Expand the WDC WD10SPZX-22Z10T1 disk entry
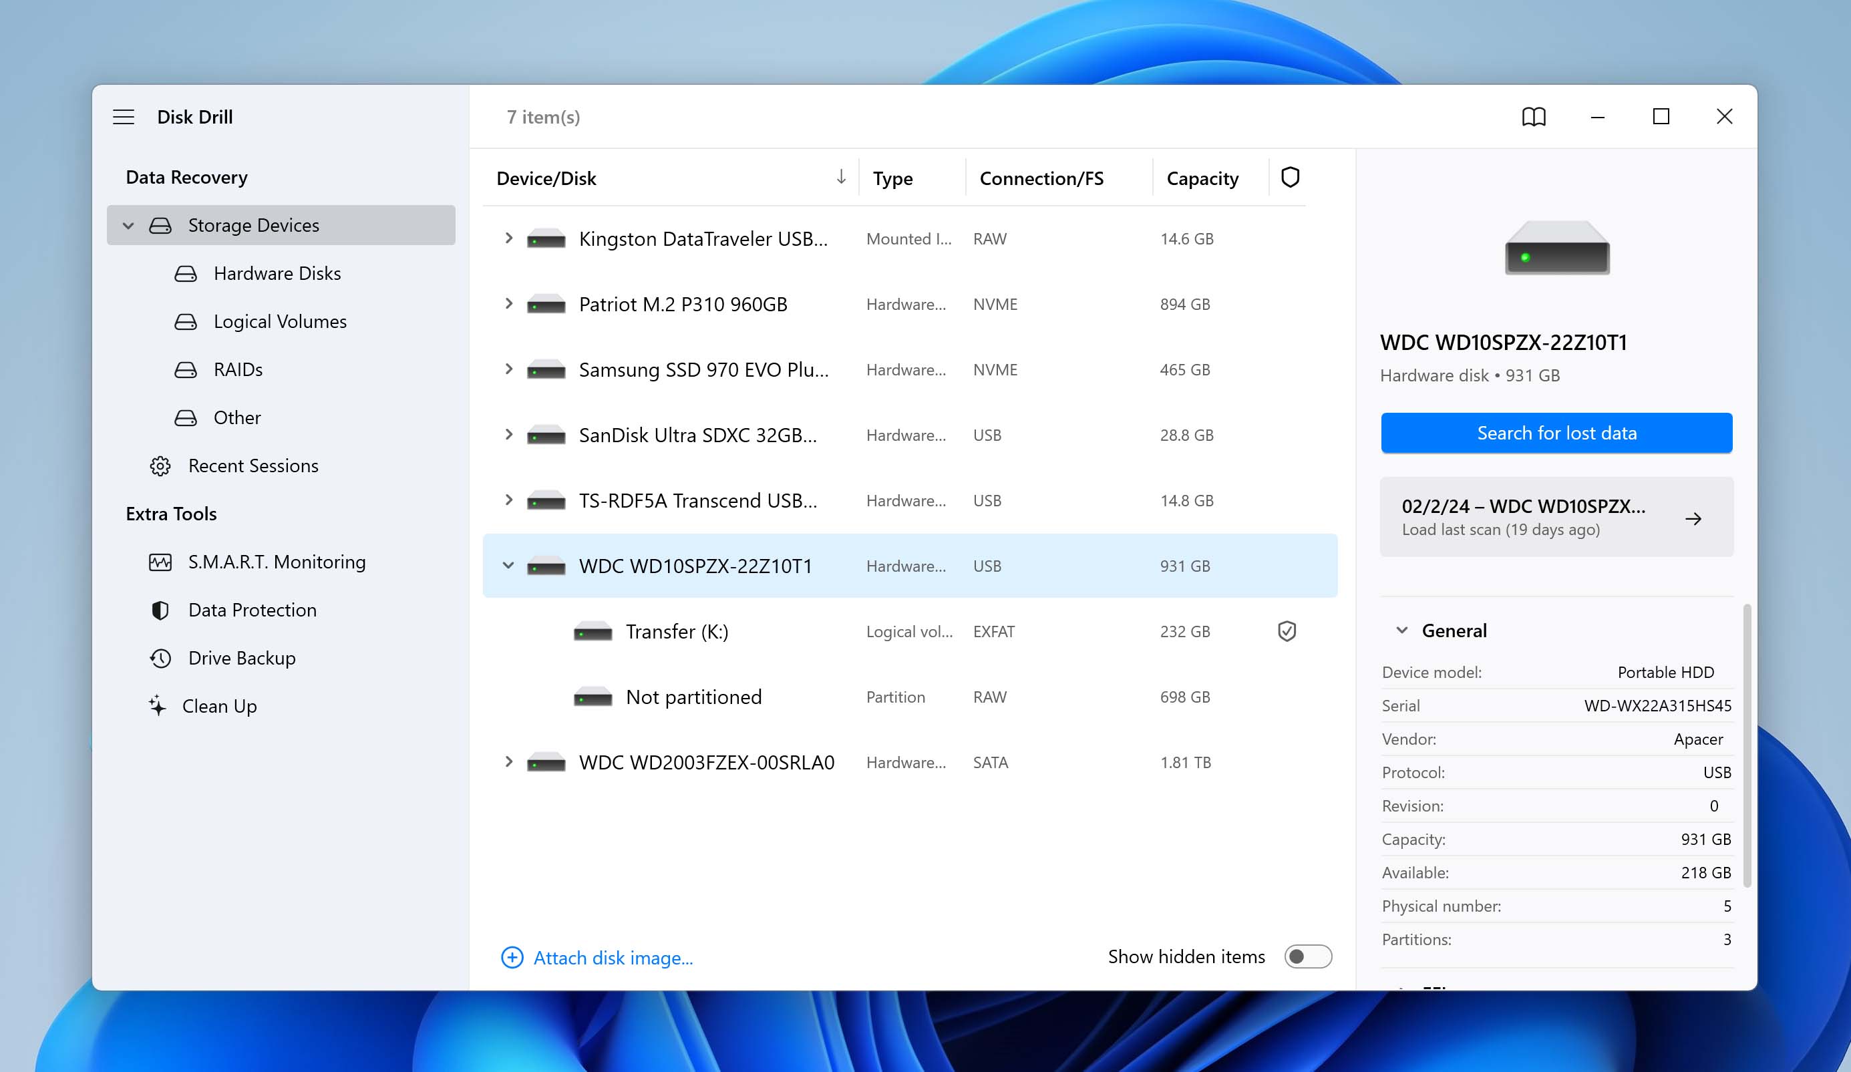 [x=509, y=565]
